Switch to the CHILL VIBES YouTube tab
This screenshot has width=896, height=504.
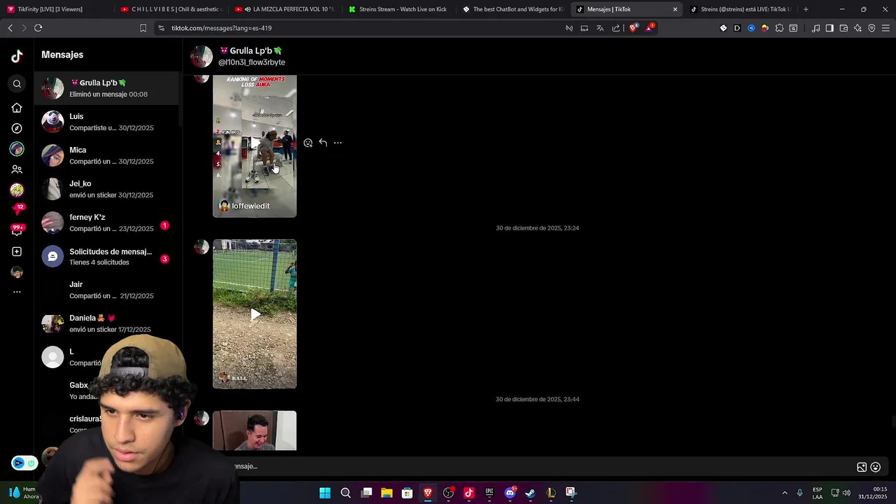(171, 9)
